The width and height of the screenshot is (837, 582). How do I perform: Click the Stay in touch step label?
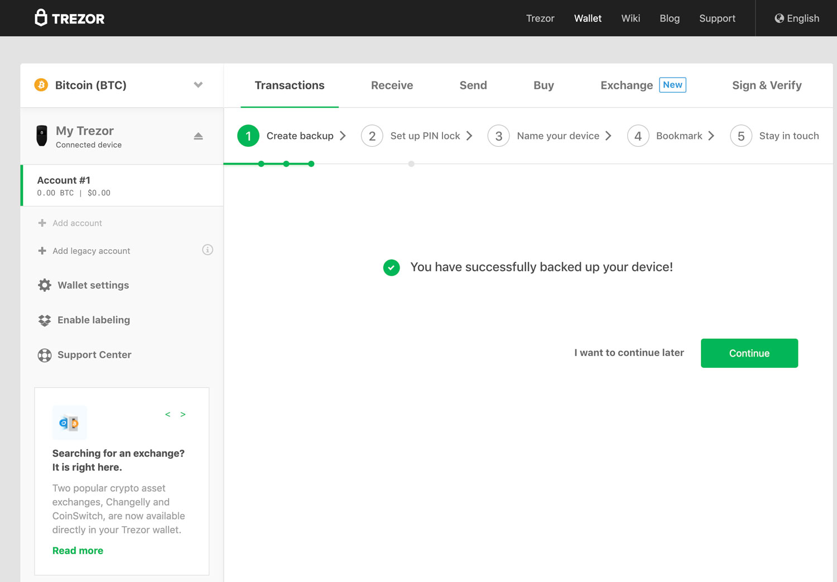[789, 136]
